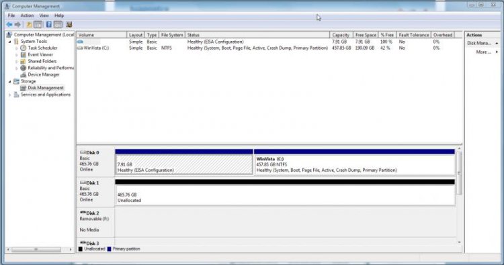Screen dimensions: 504x265
Task: Click the disk graphical view vertical scrollbar
Action: (x=460, y=173)
